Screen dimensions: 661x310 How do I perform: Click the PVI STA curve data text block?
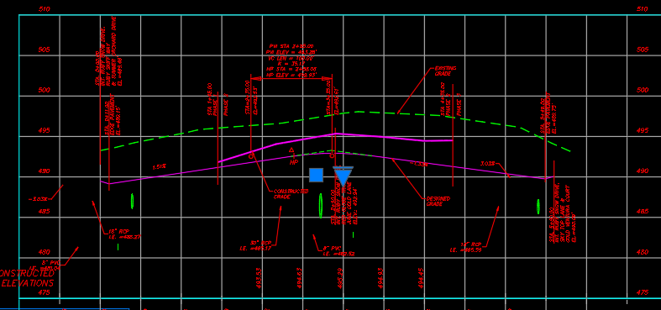[x=291, y=60]
